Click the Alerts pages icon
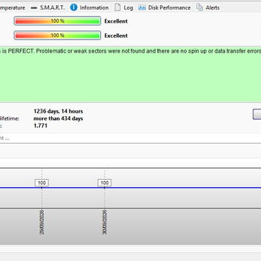 200,8
